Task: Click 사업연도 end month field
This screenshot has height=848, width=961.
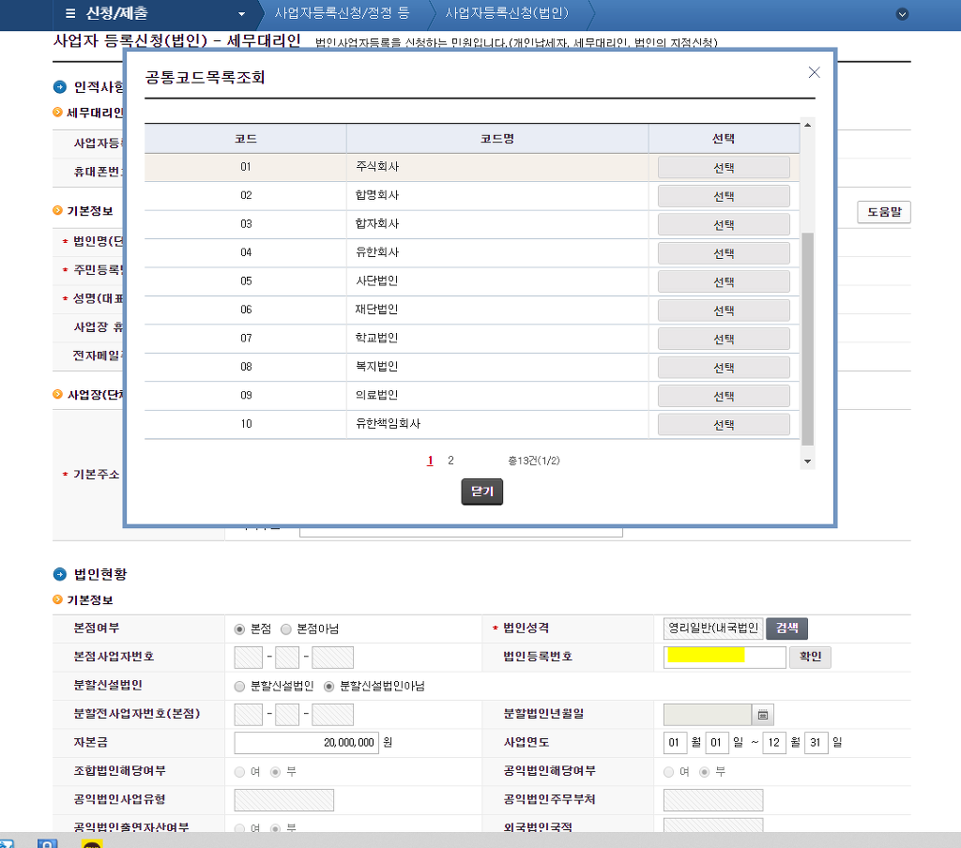Action: click(774, 743)
